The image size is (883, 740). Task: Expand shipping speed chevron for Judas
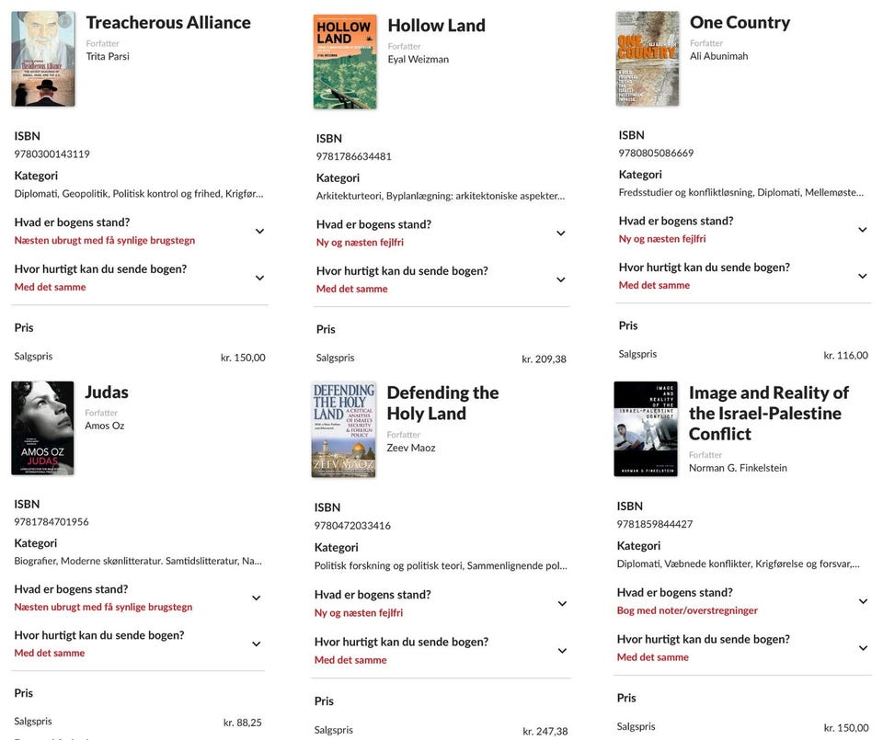(x=257, y=644)
